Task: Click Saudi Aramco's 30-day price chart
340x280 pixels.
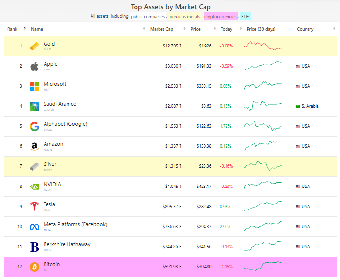Action: pyautogui.click(x=263, y=106)
